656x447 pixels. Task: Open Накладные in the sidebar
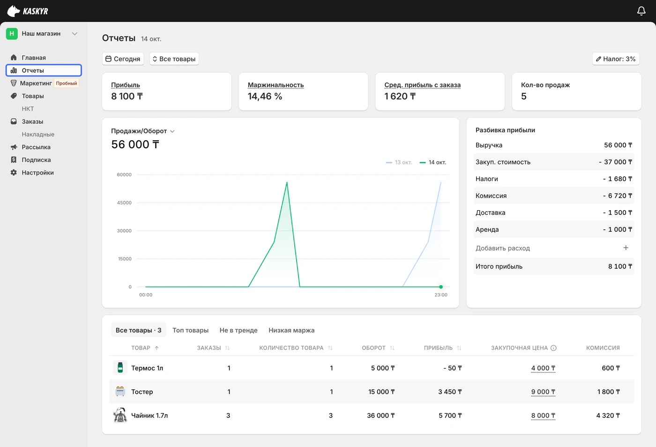coord(38,135)
